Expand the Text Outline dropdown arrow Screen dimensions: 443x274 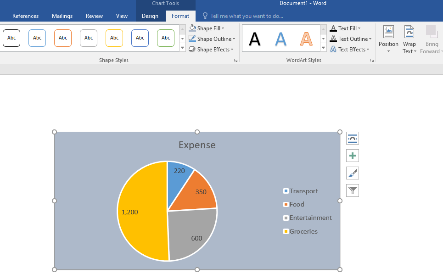[370, 39]
